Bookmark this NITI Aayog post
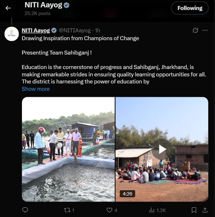The height and width of the screenshot is (217, 215). tap(194, 210)
